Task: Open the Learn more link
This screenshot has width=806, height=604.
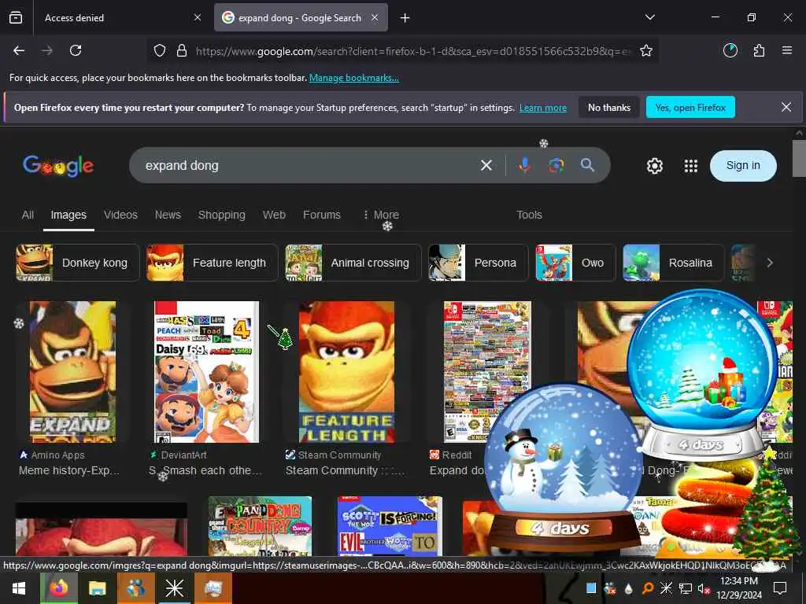Action: click(x=543, y=108)
